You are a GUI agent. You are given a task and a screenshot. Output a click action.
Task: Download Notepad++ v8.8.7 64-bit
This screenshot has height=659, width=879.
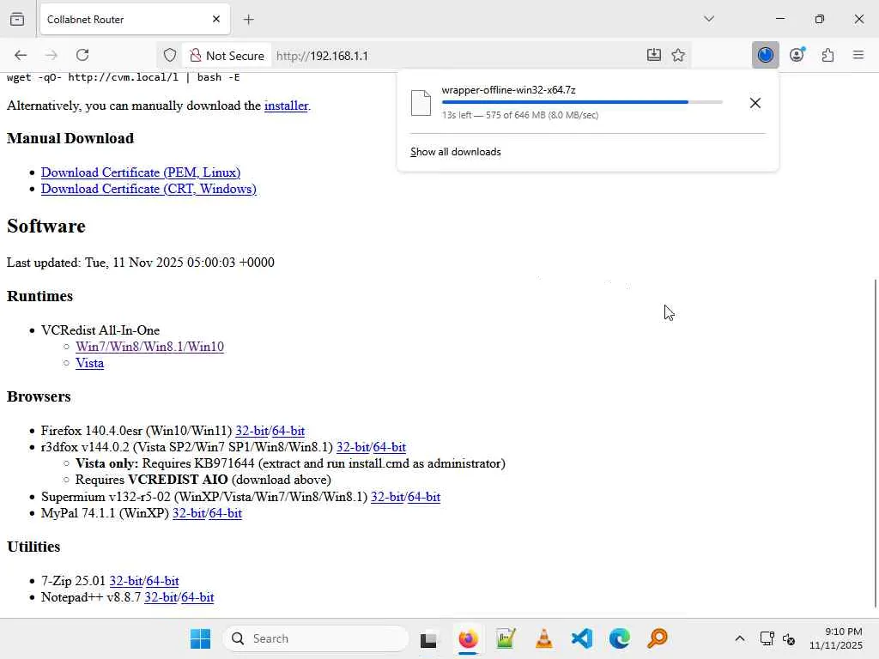pyautogui.click(x=197, y=597)
